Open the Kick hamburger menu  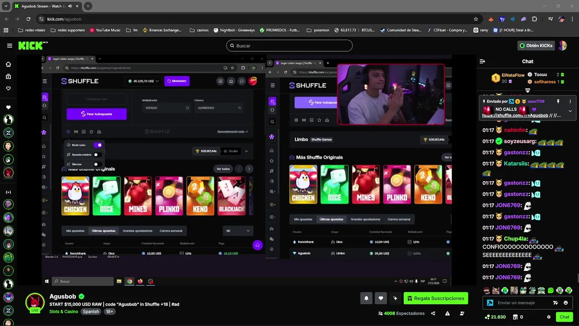[x=9, y=46]
